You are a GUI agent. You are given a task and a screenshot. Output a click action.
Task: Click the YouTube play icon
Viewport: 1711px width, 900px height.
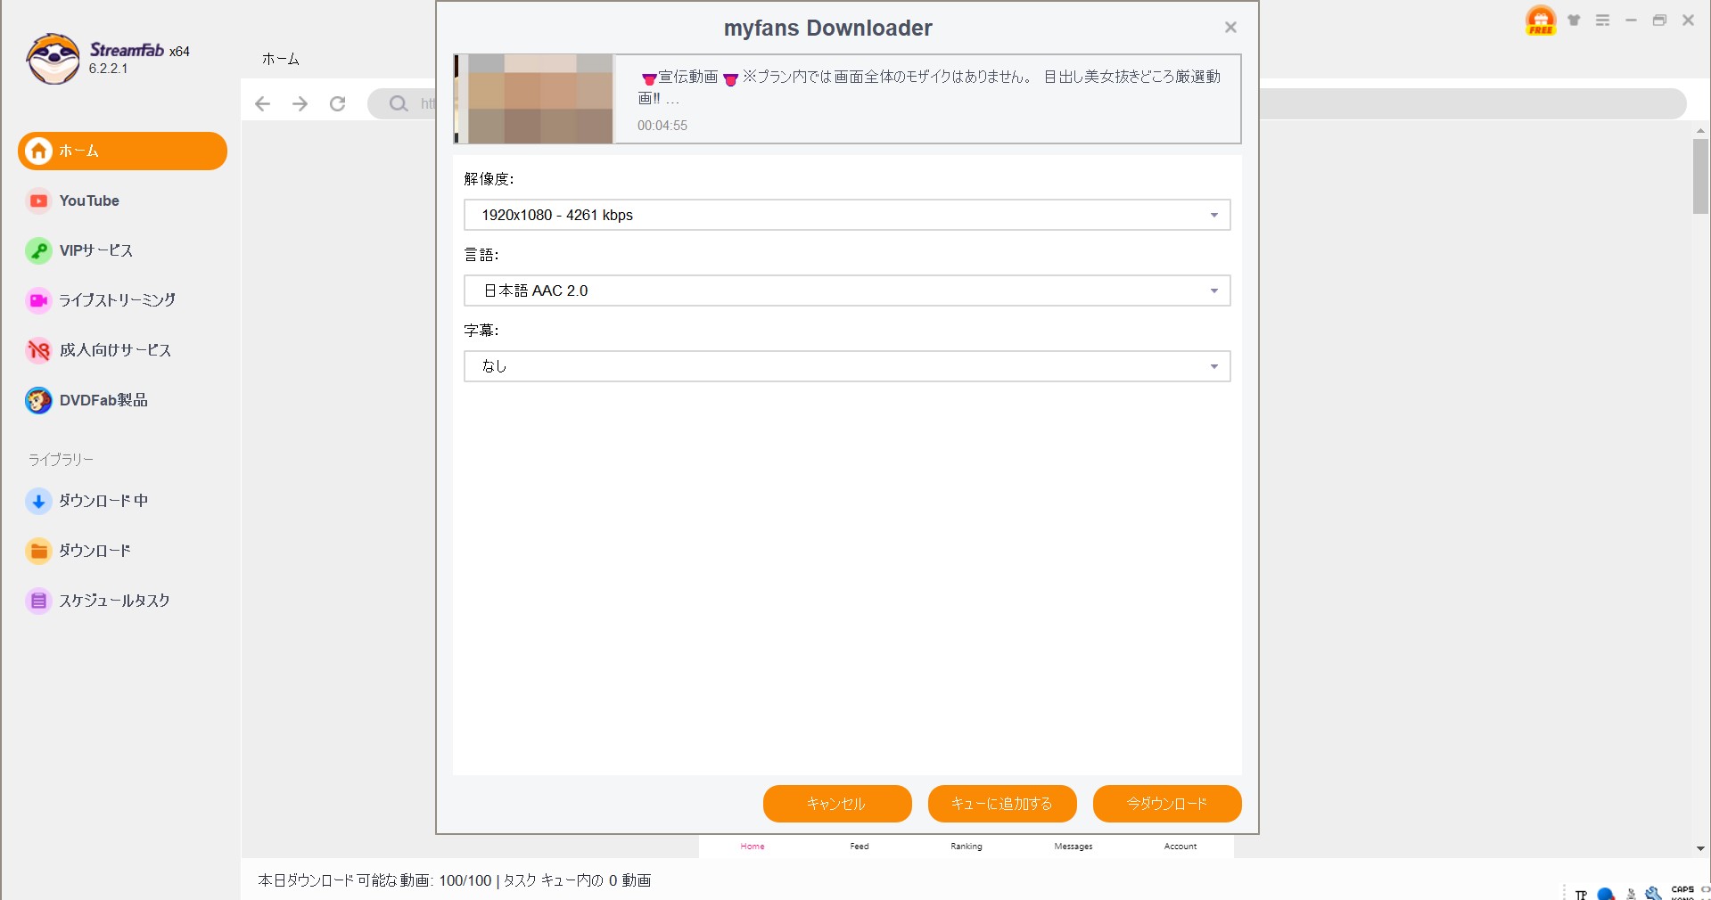coord(38,200)
